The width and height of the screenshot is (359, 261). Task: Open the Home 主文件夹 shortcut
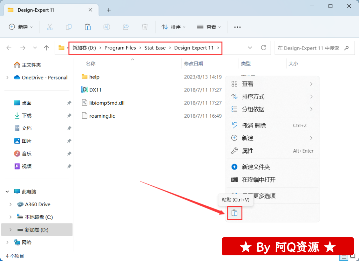[x=28, y=65]
